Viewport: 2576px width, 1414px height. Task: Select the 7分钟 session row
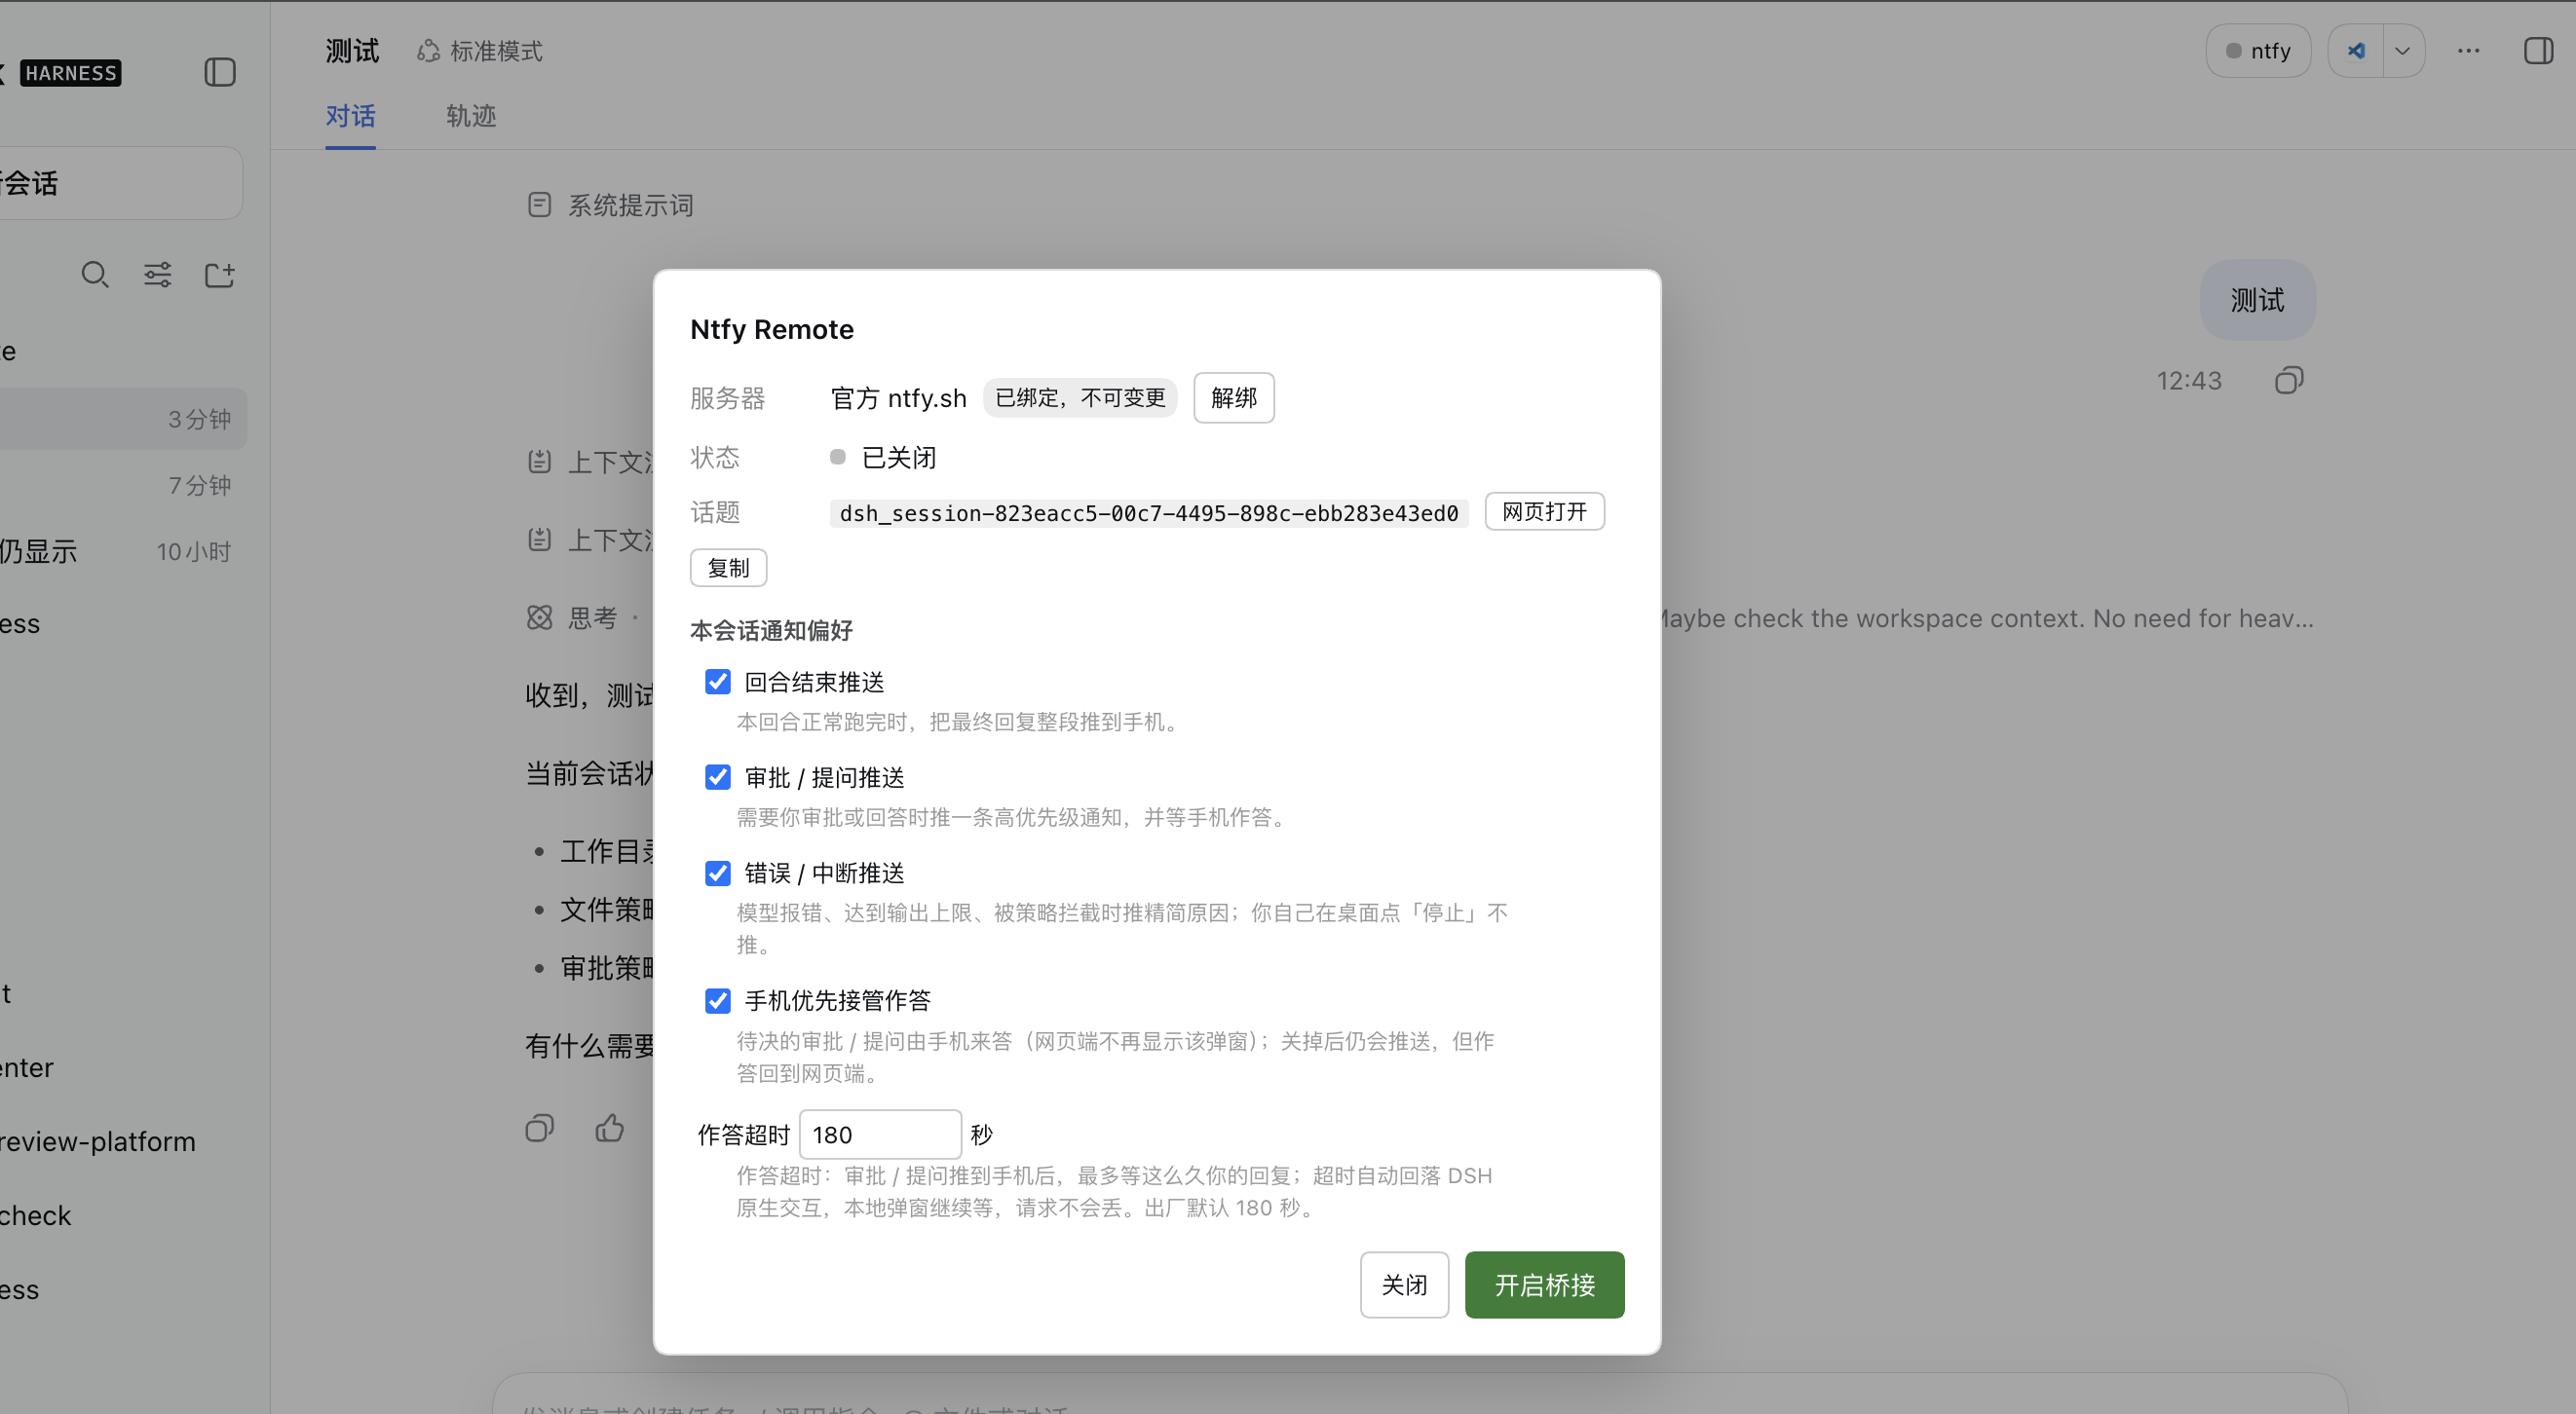pos(122,486)
